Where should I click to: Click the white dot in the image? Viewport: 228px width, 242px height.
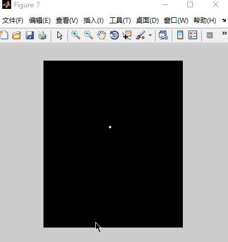[x=110, y=127]
